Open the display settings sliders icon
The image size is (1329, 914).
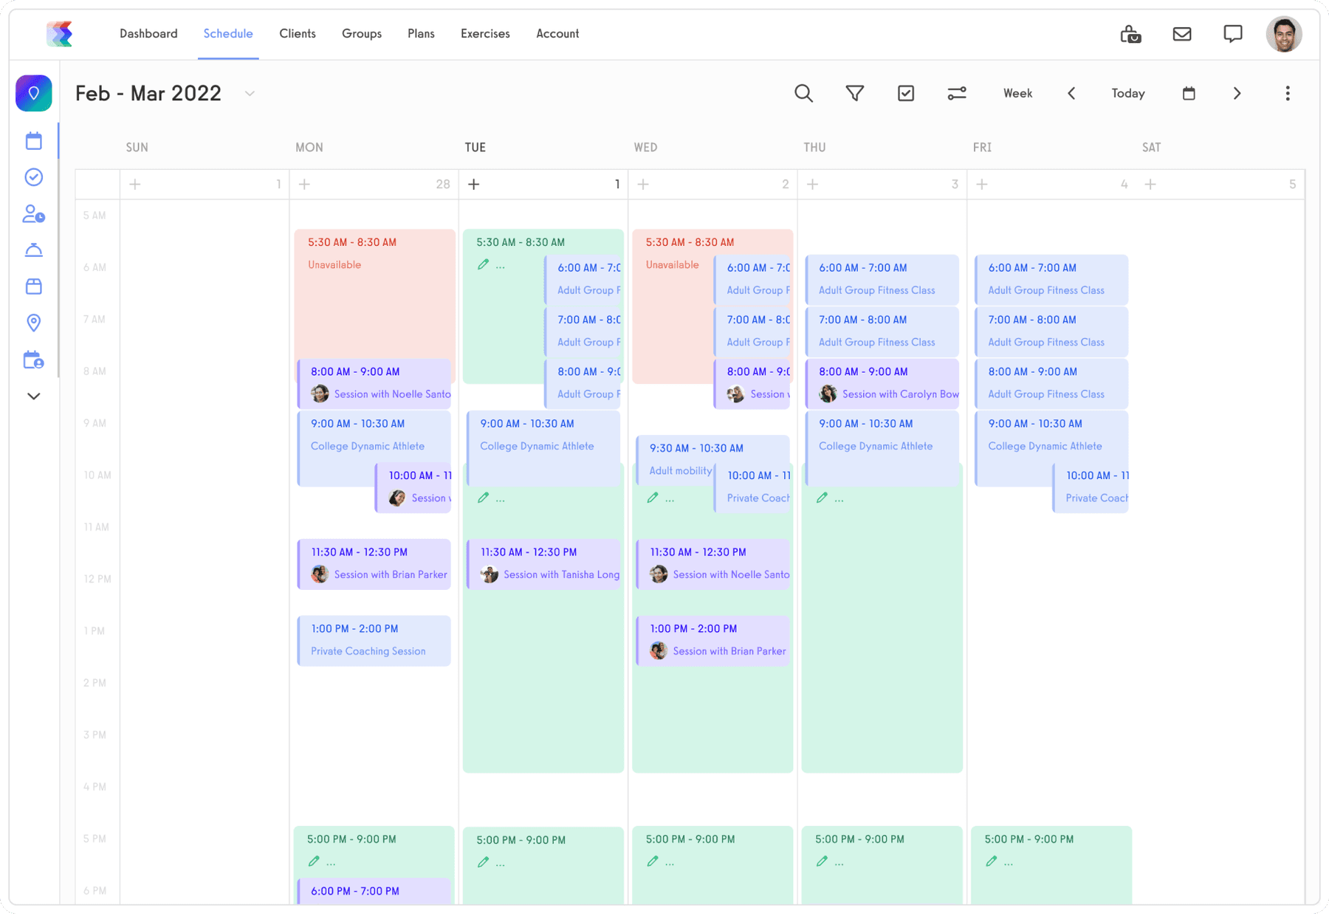[956, 94]
